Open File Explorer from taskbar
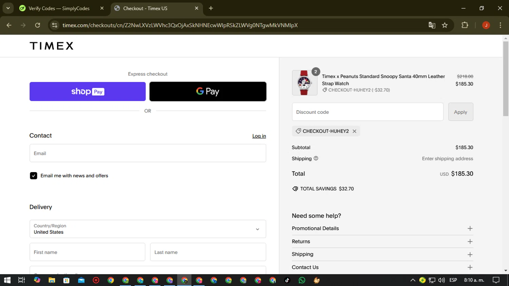The image size is (509, 286). point(52,280)
